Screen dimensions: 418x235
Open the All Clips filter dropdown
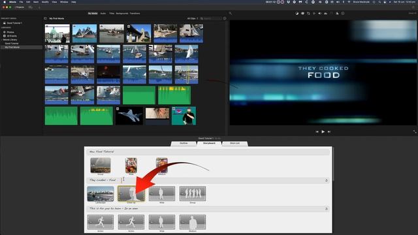click(193, 18)
